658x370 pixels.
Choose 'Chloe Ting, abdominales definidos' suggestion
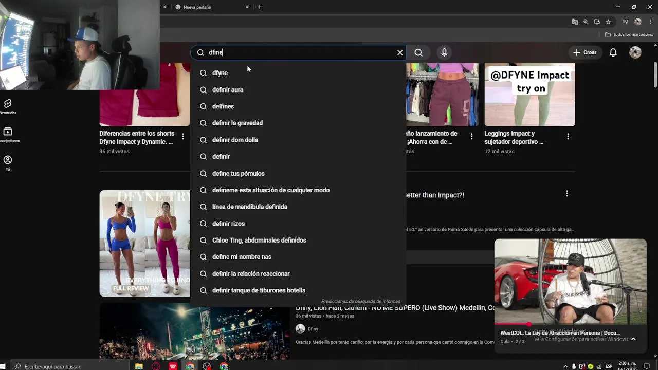pyautogui.click(x=298, y=240)
